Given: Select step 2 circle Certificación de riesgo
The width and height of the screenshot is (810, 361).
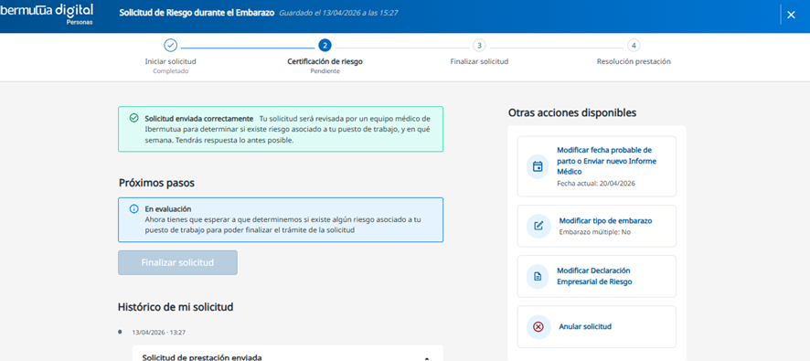Looking at the screenshot, I should coord(325,46).
